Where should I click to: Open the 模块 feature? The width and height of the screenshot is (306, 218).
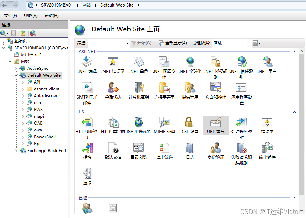(87, 151)
